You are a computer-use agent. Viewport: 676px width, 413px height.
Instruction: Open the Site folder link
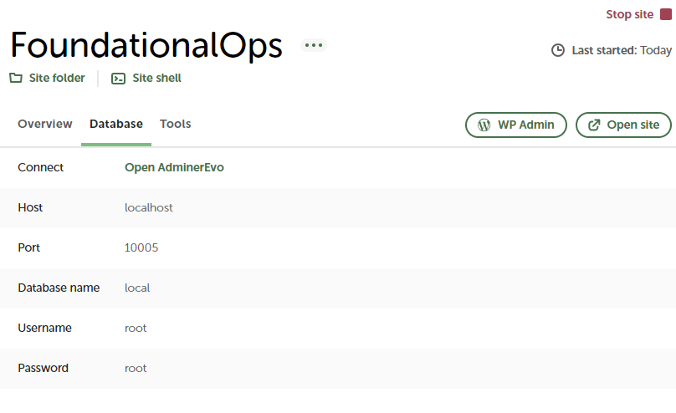click(x=57, y=79)
